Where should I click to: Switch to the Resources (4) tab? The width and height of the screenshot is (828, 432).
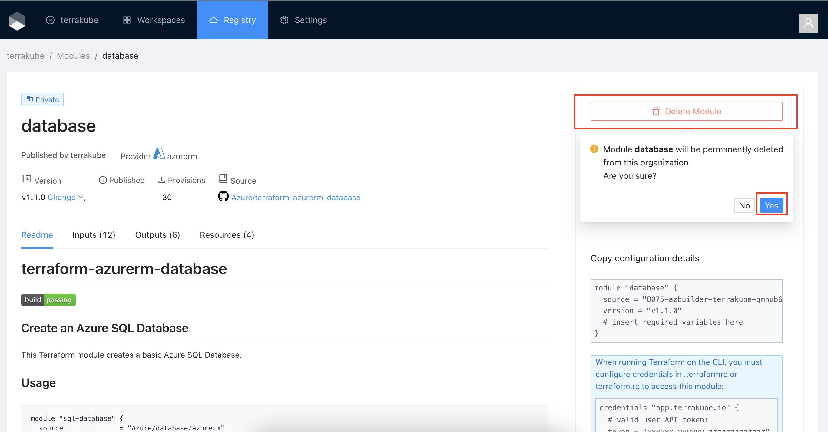point(227,235)
